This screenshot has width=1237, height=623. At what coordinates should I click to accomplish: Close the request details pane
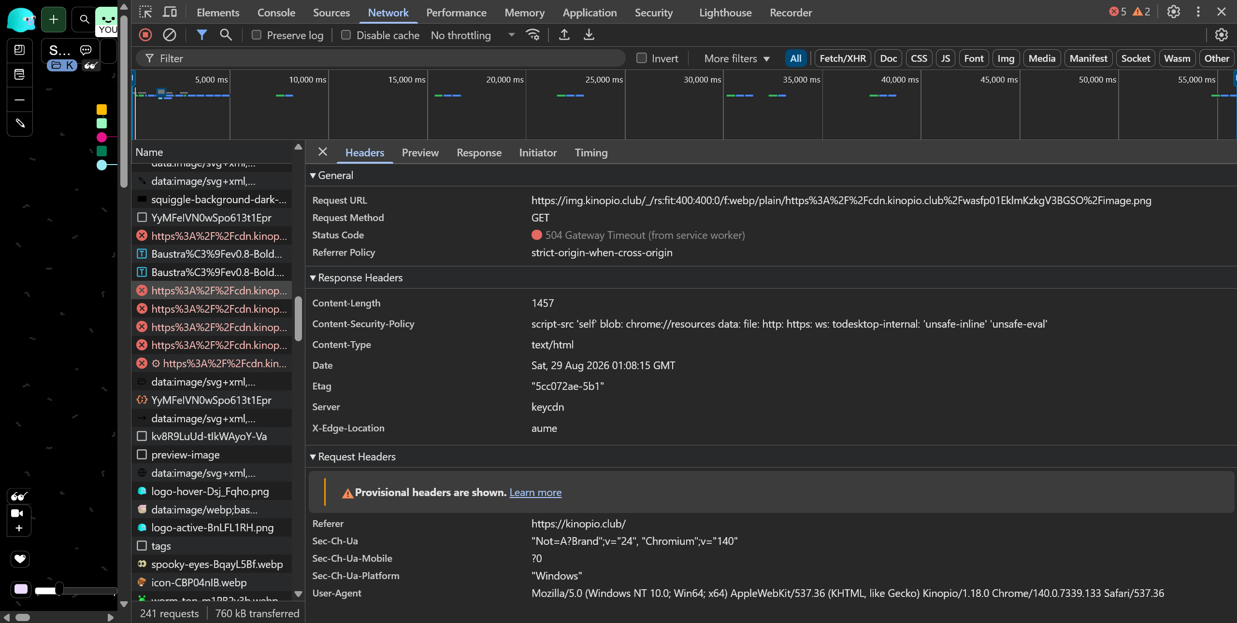click(x=323, y=152)
